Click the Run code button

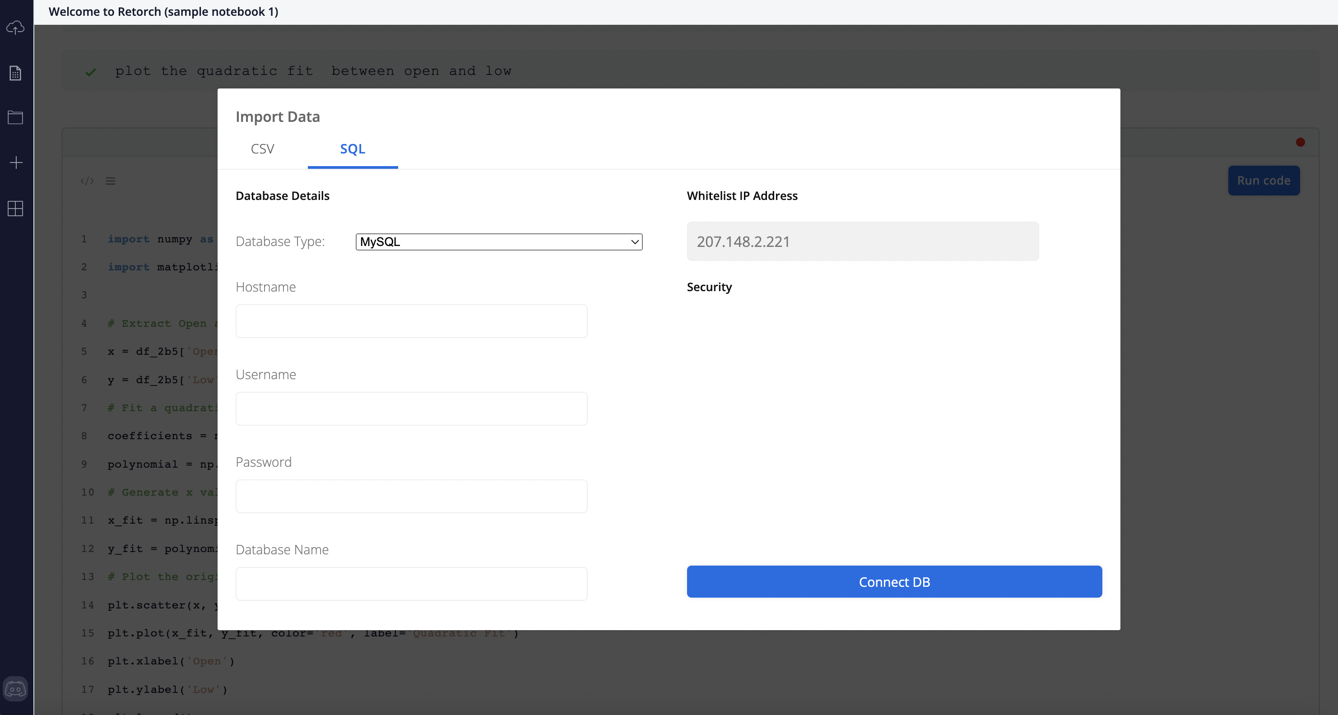(1264, 180)
